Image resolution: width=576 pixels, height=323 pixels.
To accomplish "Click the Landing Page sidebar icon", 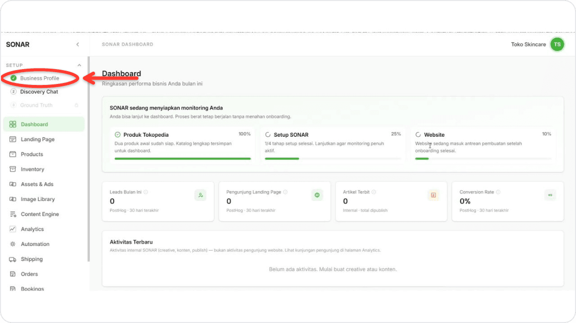I will pyautogui.click(x=12, y=139).
